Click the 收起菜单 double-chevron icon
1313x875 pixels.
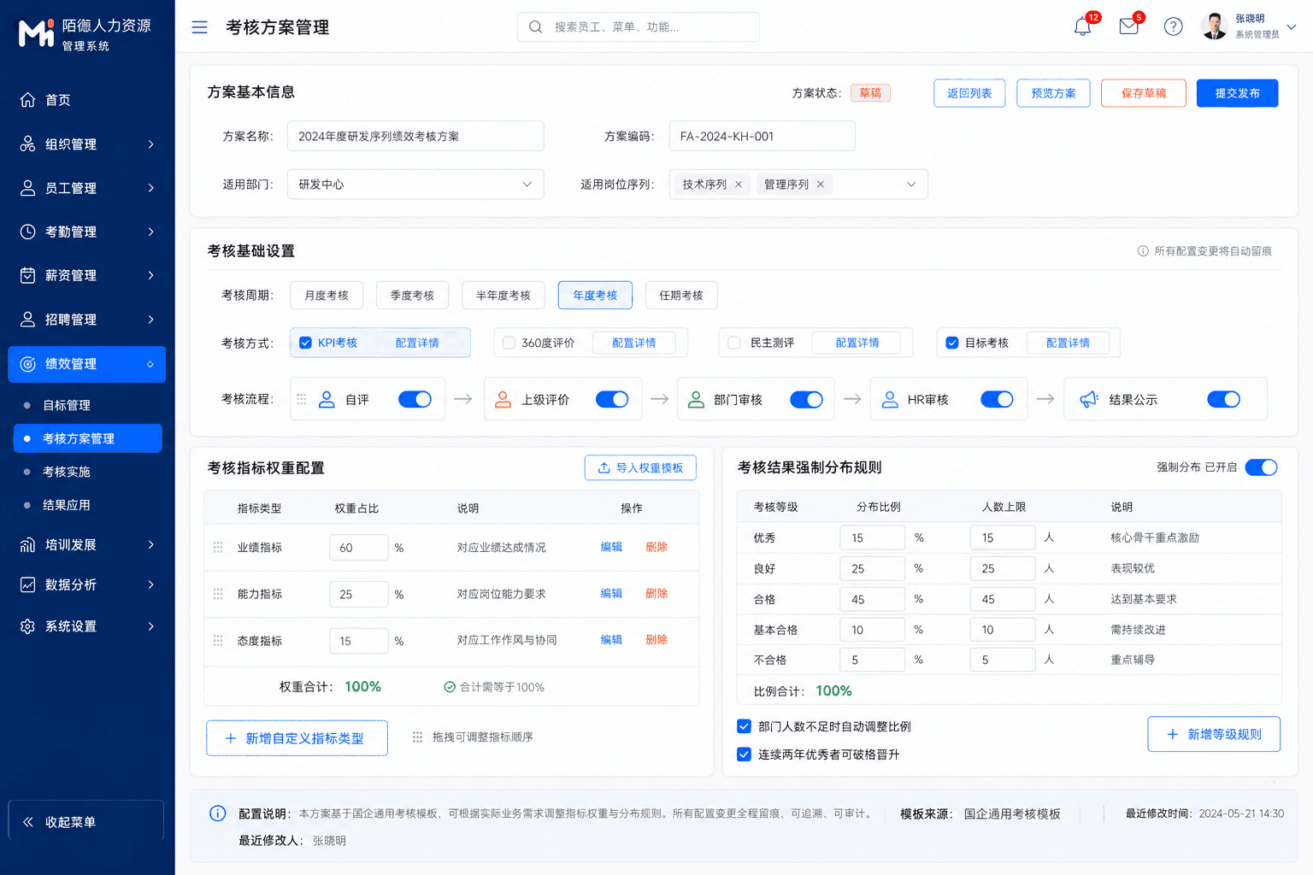point(27,822)
